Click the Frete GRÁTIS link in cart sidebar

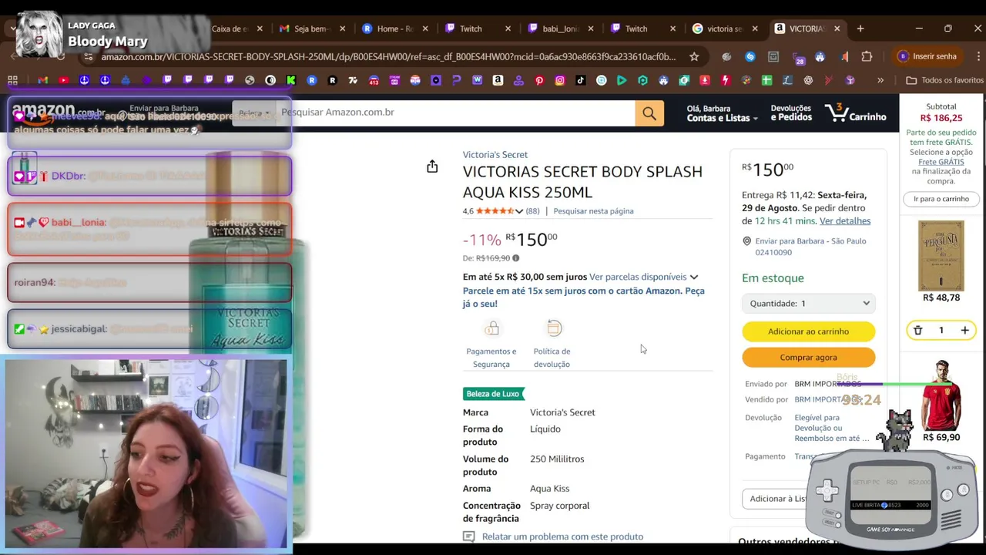click(x=941, y=162)
